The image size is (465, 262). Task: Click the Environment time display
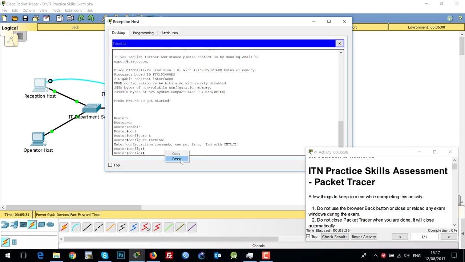pos(426,27)
